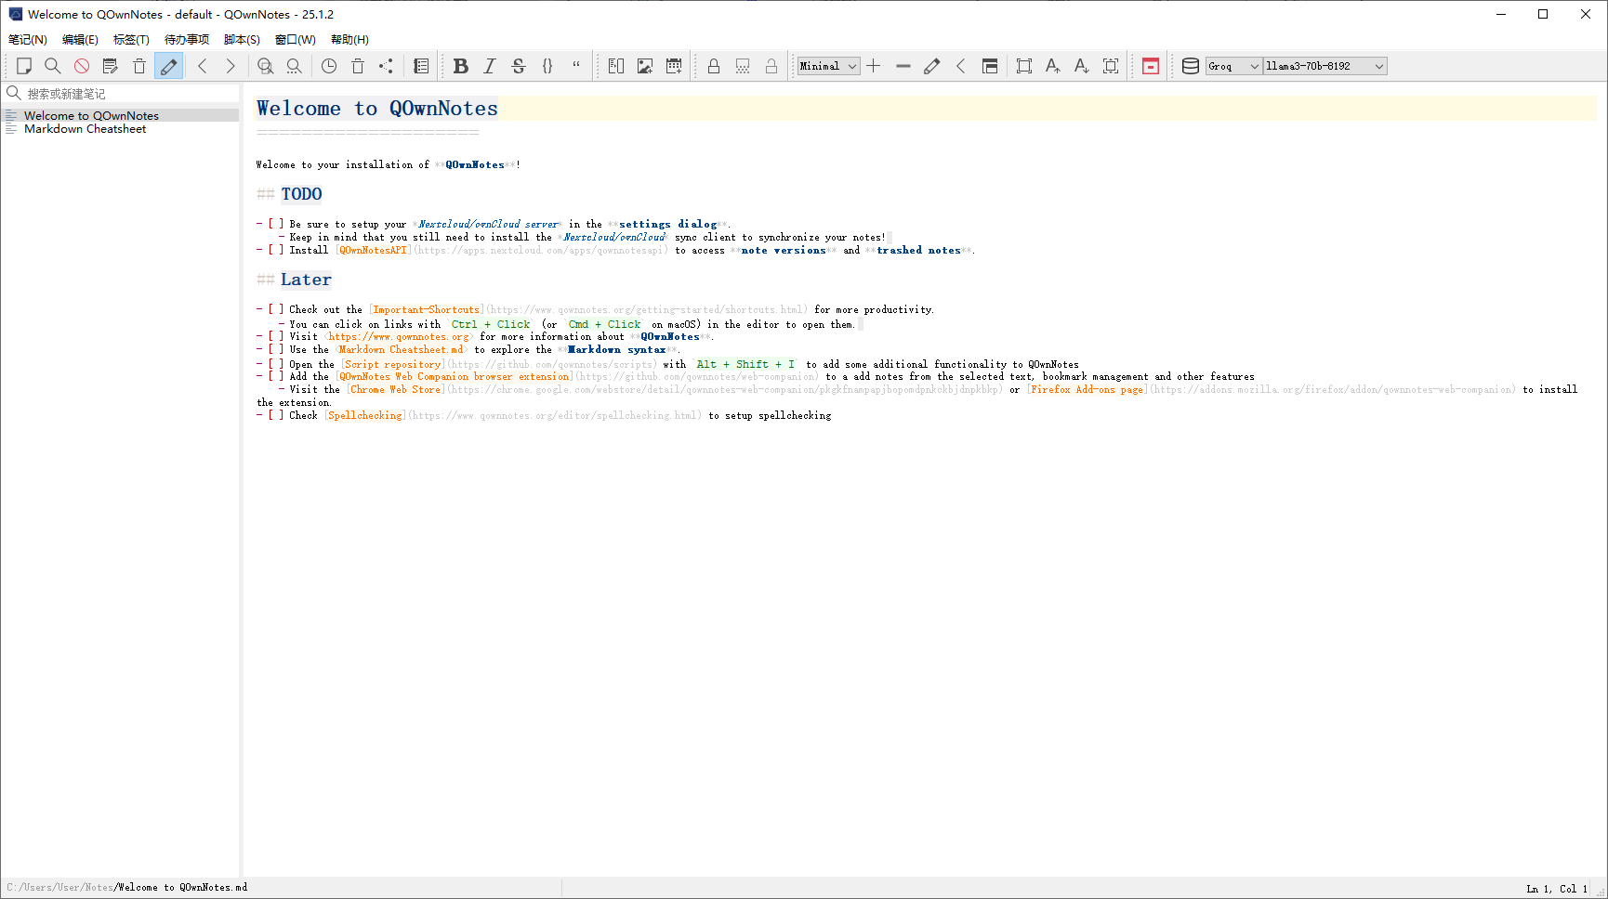Expand the Groq AI backend dropdown
This screenshot has width=1608, height=899.
pos(1233,66)
